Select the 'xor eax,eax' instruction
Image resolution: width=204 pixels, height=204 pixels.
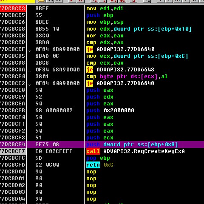pos(105,36)
